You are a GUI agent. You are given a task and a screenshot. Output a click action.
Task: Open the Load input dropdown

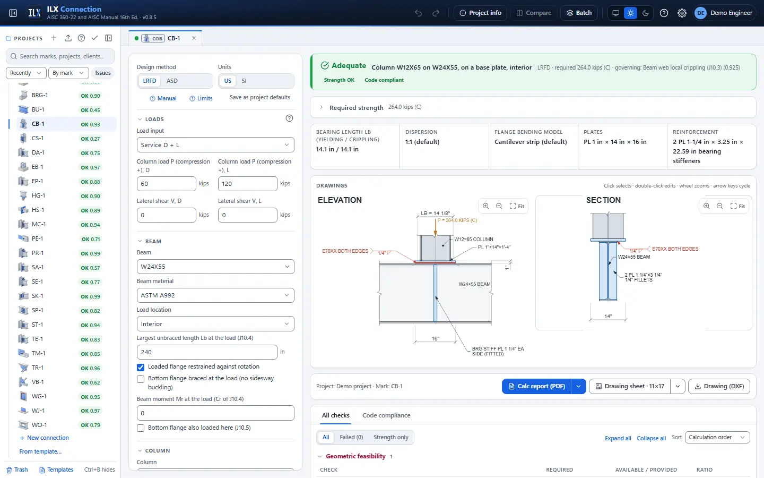pyautogui.click(x=215, y=145)
